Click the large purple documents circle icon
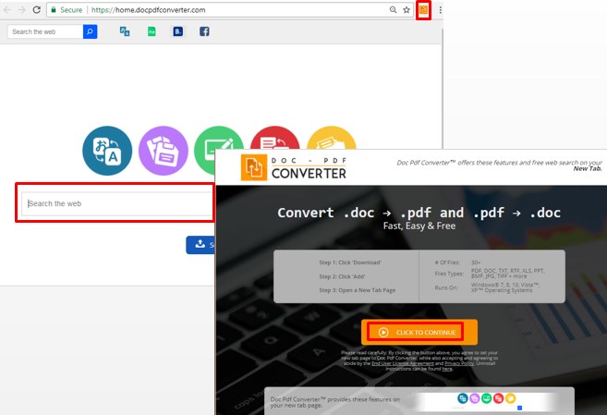Screen dimensions: 607x415 tap(164, 151)
